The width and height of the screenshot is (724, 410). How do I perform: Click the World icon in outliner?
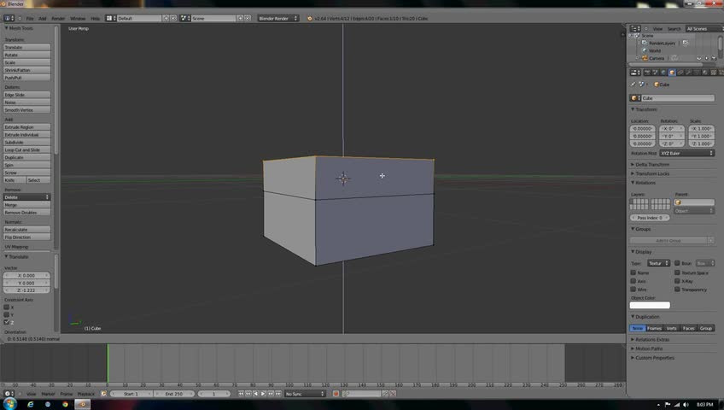pos(645,50)
